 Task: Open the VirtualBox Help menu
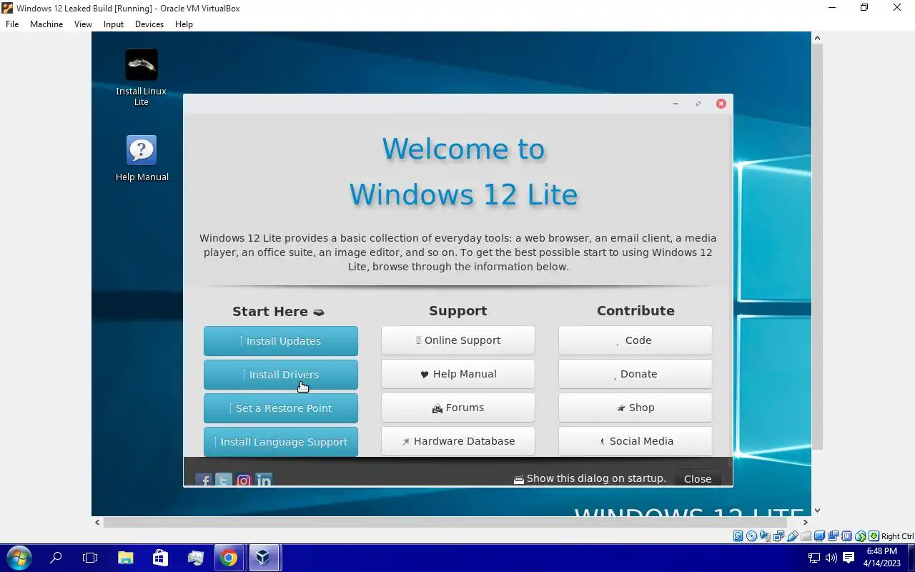point(184,24)
